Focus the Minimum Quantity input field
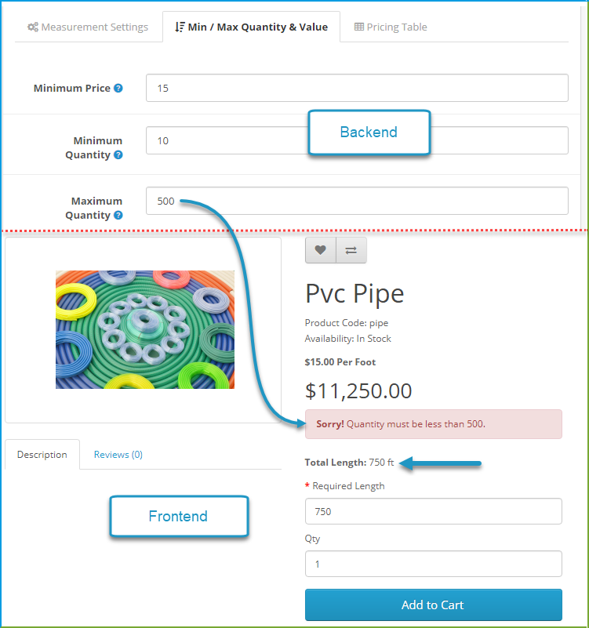 click(x=357, y=140)
